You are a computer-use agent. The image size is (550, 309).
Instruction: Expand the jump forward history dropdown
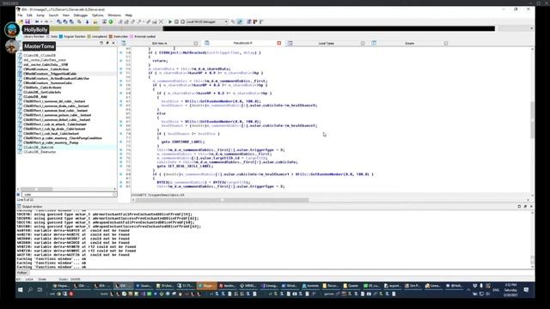pos(51,21)
